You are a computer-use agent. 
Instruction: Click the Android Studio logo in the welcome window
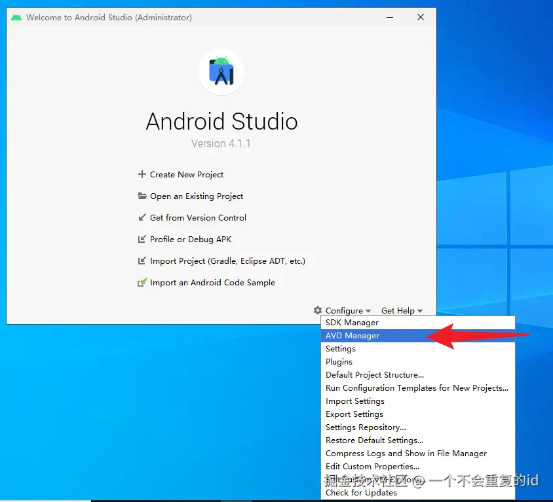point(221,72)
